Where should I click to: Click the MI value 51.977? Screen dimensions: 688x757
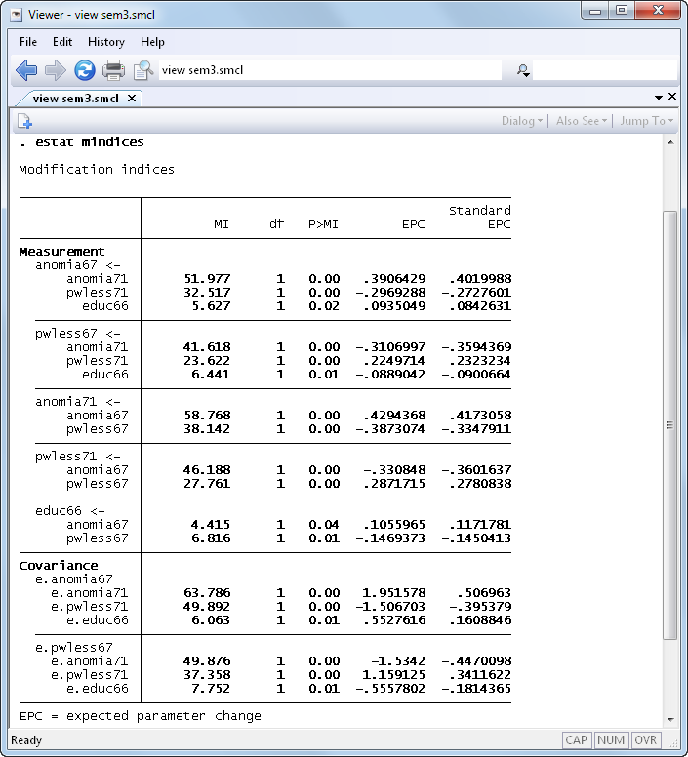tap(207, 279)
